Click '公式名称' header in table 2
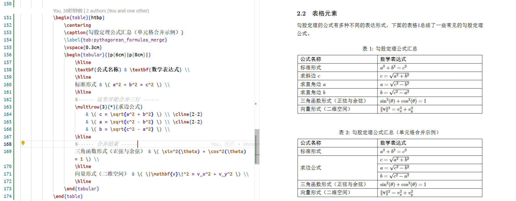This screenshot has height=201, width=516. pos(338,143)
